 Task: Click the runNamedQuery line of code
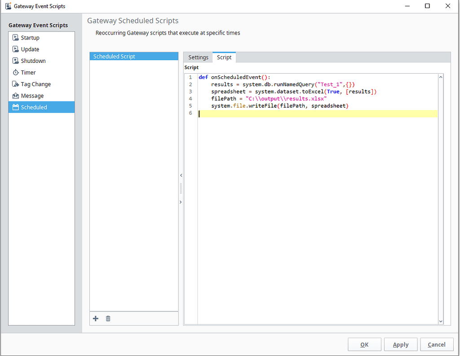tap(283, 84)
